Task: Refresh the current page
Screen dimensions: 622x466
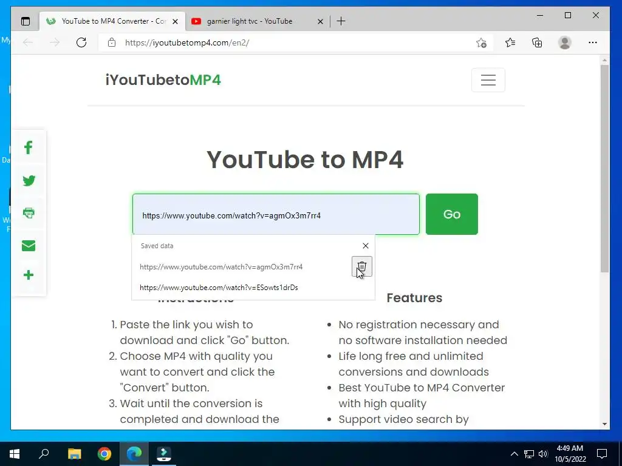Action: click(x=81, y=42)
